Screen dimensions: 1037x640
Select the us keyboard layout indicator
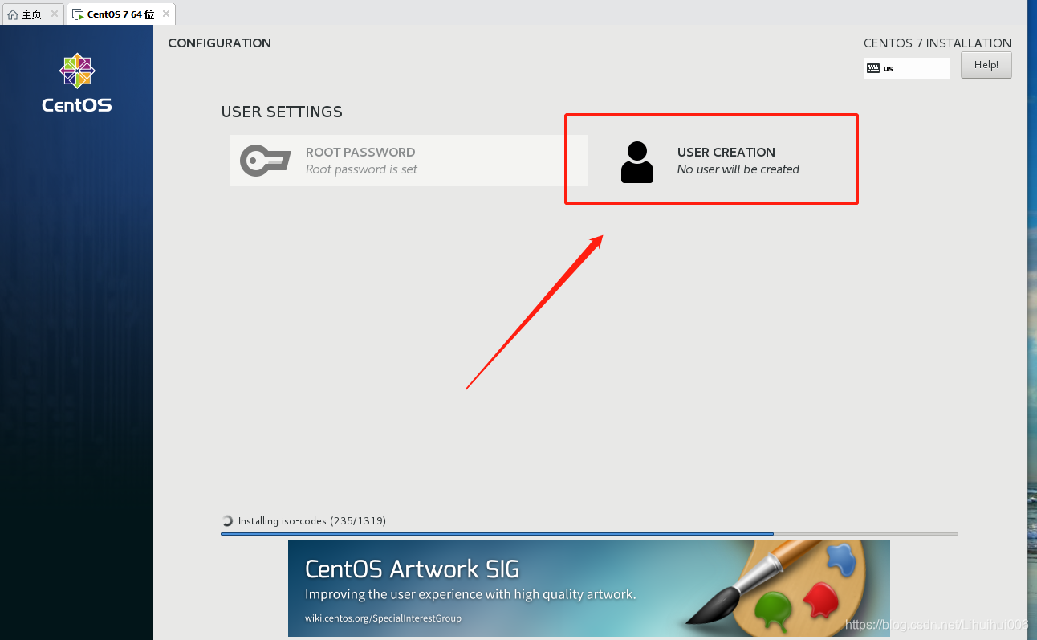click(x=907, y=68)
